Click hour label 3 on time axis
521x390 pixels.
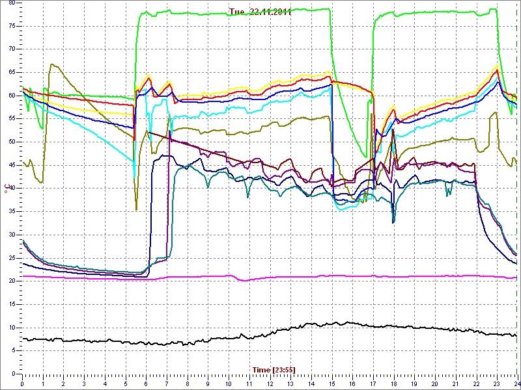point(84,383)
